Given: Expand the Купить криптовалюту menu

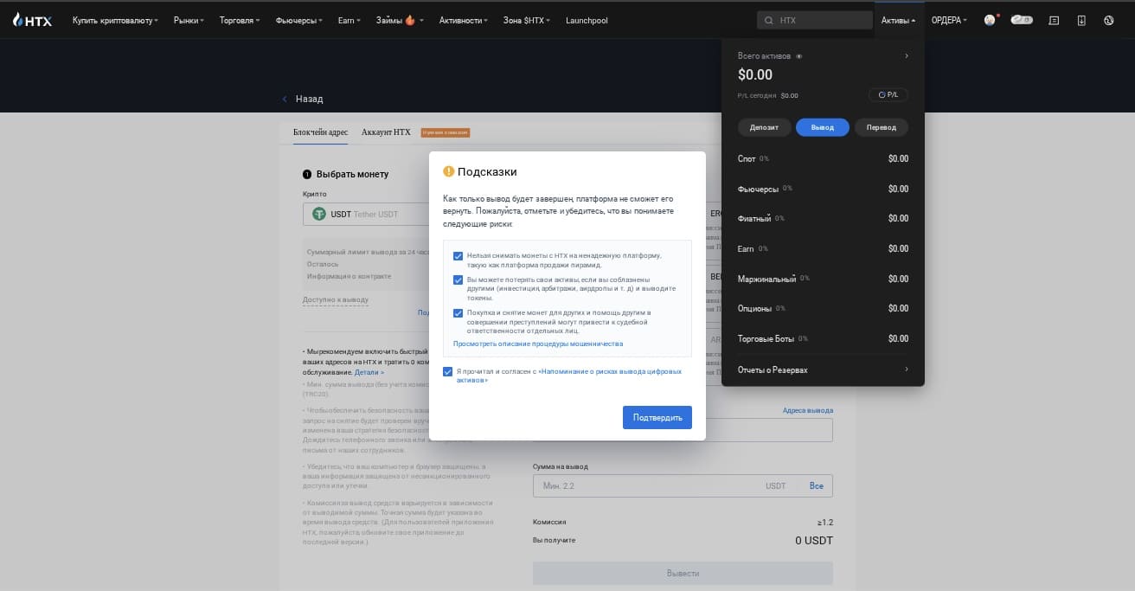Looking at the screenshot, I should coord(115,20).
